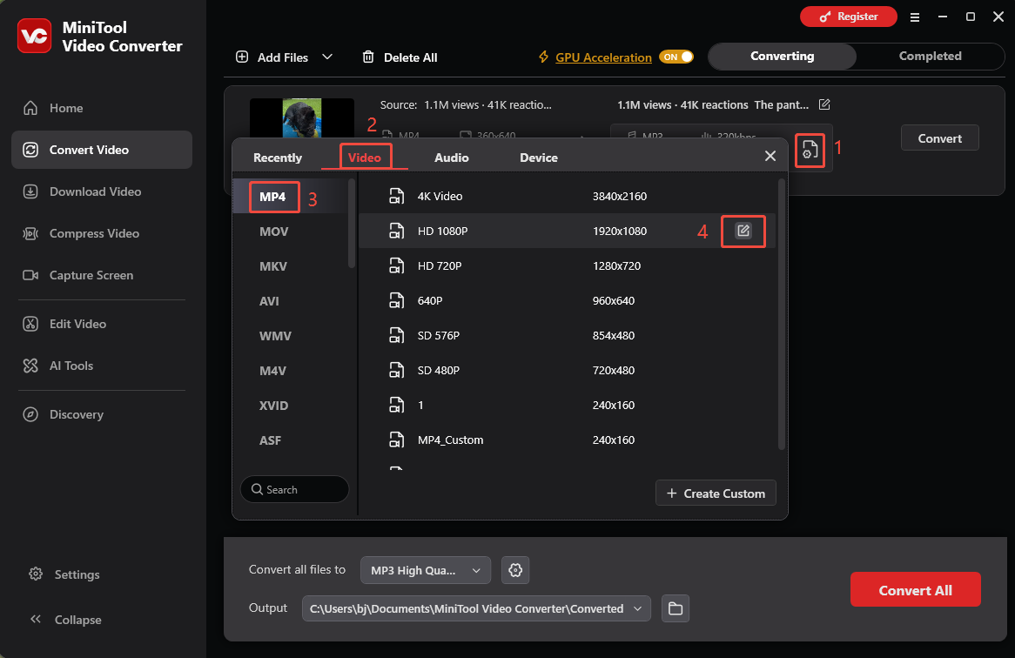Click the MiniTool Video Converter logo icon
Image resolution: width=1015 pixels, height=658 pixels.
34,36
